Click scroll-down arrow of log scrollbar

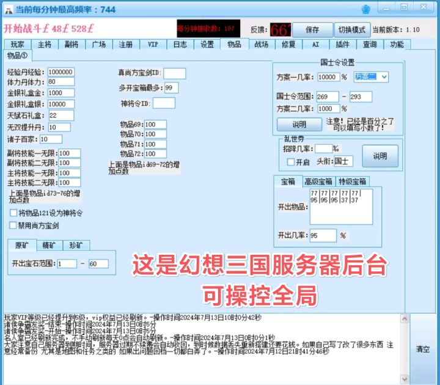405,379
